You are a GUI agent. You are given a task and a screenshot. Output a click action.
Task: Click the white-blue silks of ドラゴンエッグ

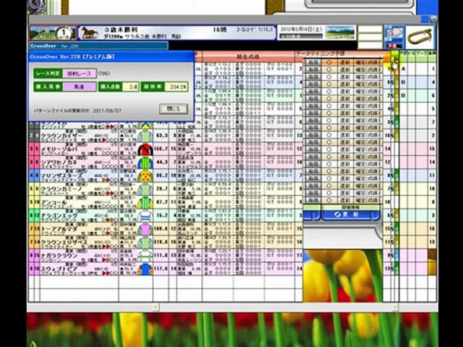pyautogui.click(x=145, y=216)
